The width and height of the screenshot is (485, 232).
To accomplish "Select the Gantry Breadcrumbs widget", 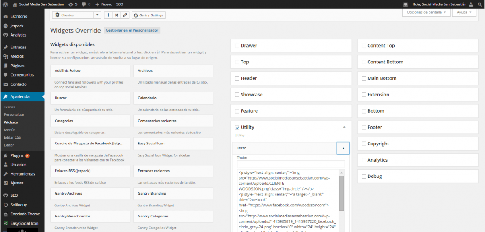I will coord(90,216).
